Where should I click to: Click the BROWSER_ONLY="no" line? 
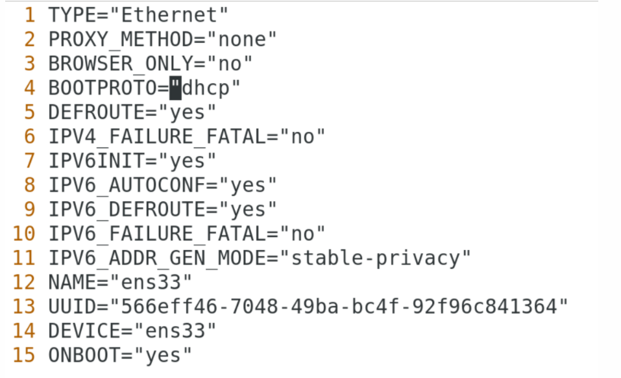coord(150,64)
